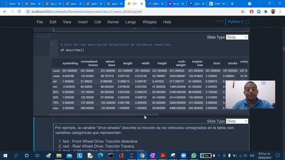Switch to the Inbox browser tab
285x160 pixels.
coord(155,4)
